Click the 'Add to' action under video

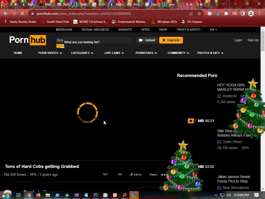click(135, 174)
